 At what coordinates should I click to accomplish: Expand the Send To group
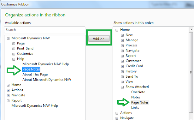[x=122, y=77]
